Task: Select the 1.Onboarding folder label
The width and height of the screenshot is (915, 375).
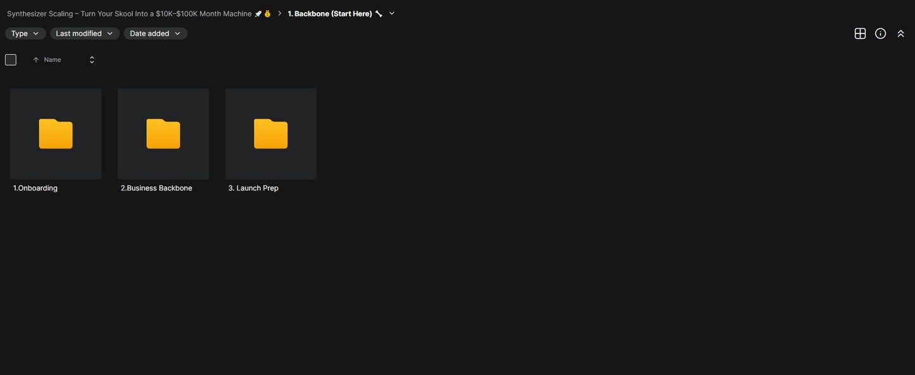Action: pyautogui.click(x=35, y=188)
